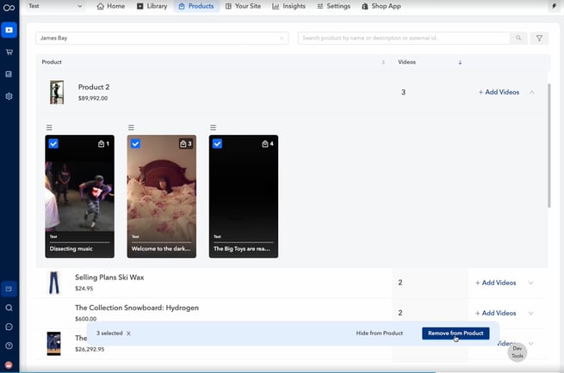This screenshot has height=373, width=564.
Task: Open the gear icon in left sidebar
Action: [x=9, y=96]
